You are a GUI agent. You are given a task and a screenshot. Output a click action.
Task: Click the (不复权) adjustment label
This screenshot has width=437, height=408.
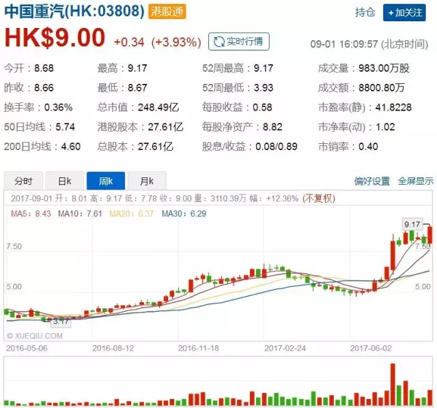click(319, 199)
